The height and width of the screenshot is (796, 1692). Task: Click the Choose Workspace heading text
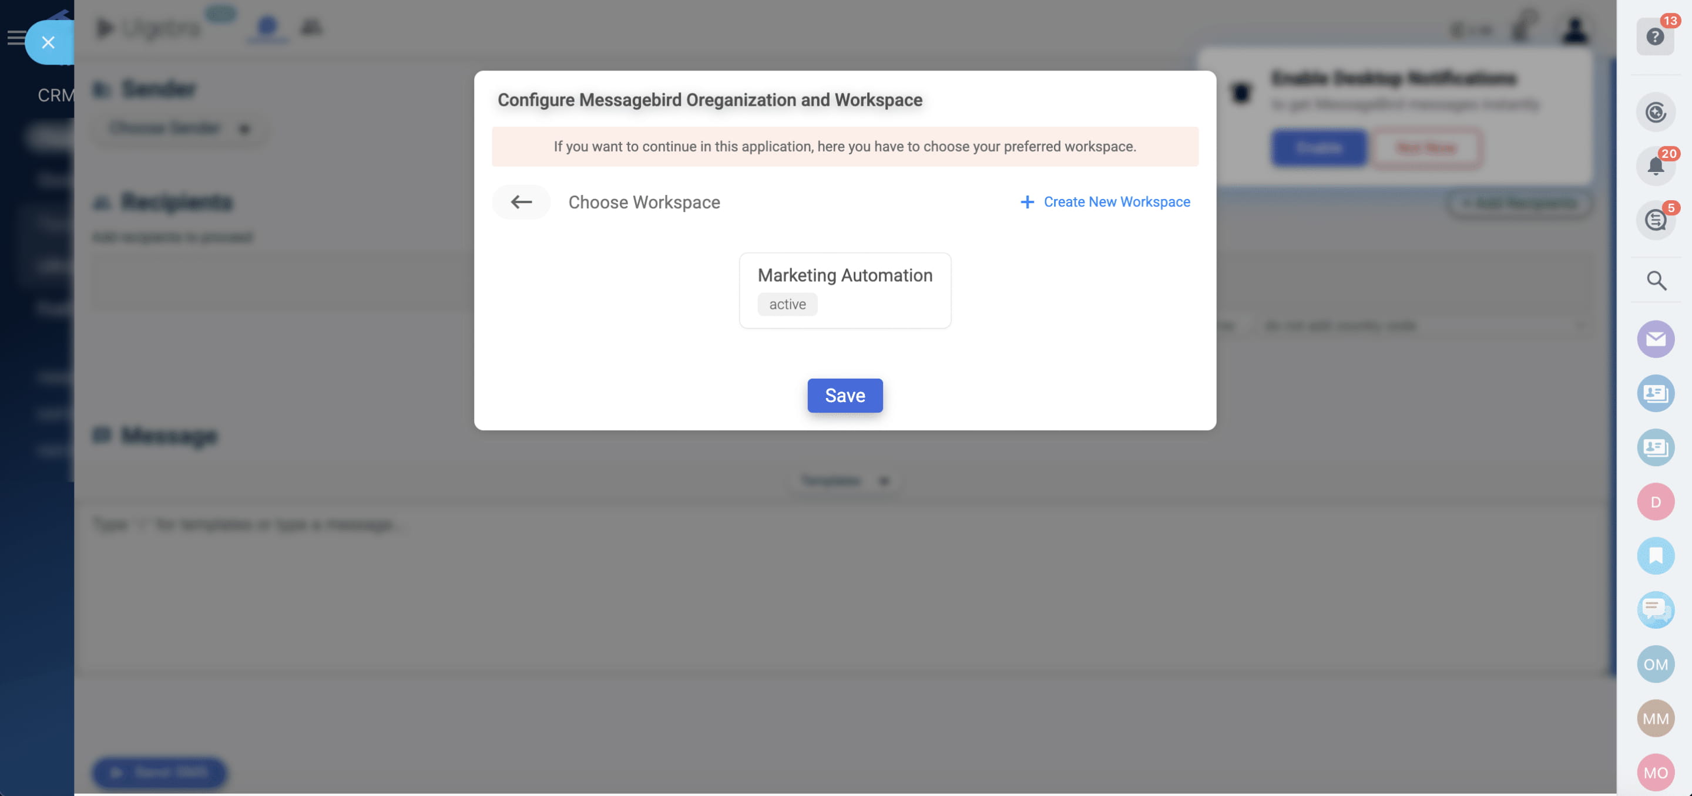[644, 201]
